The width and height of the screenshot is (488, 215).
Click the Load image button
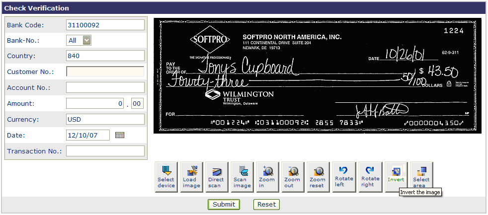191,177
